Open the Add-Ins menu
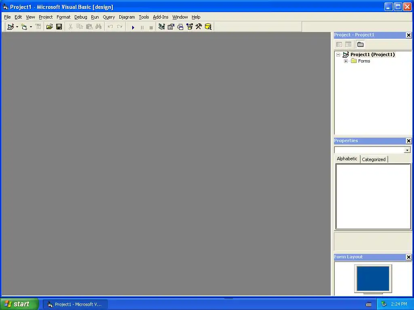 [161, 17]
